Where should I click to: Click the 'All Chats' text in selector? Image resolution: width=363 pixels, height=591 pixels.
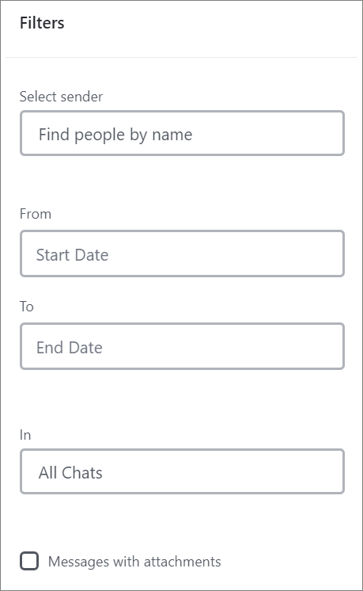70,473
